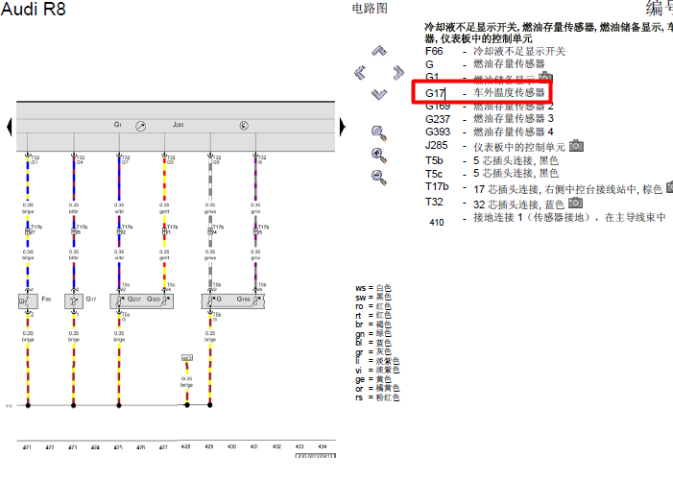Go to previous diagram page with black left triangle
This screenshot has width=673, height=481.
tap(10, 127)
